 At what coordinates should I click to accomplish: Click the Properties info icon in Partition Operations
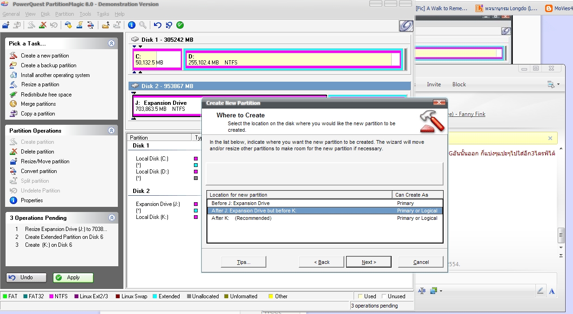[13, 200]
